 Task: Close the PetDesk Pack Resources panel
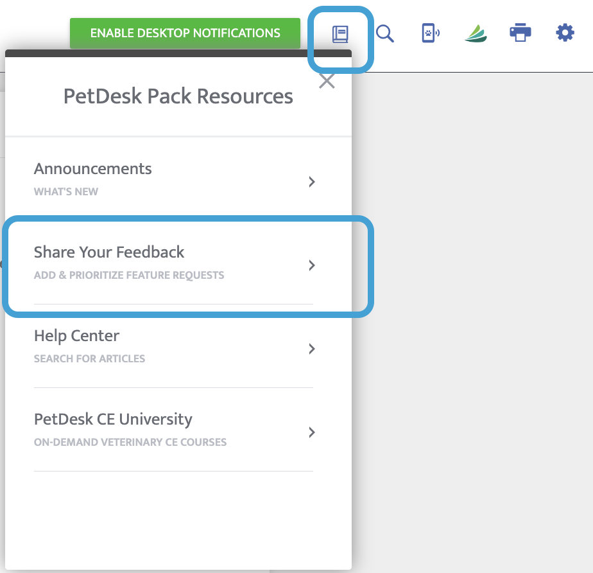(x=327, y=82)
